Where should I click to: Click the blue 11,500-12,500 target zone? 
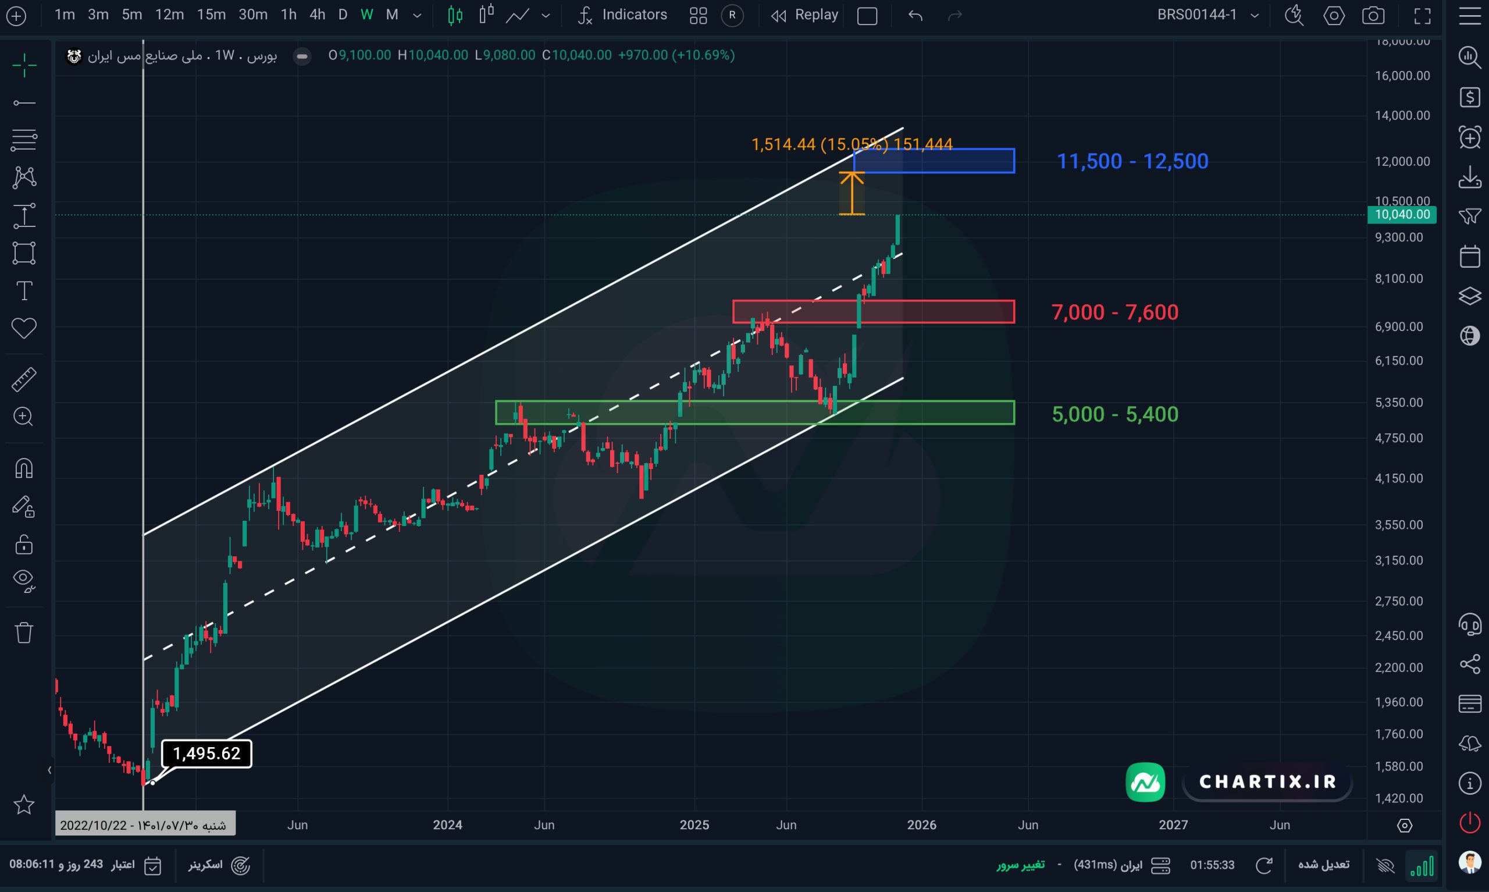tap(934, 161)
